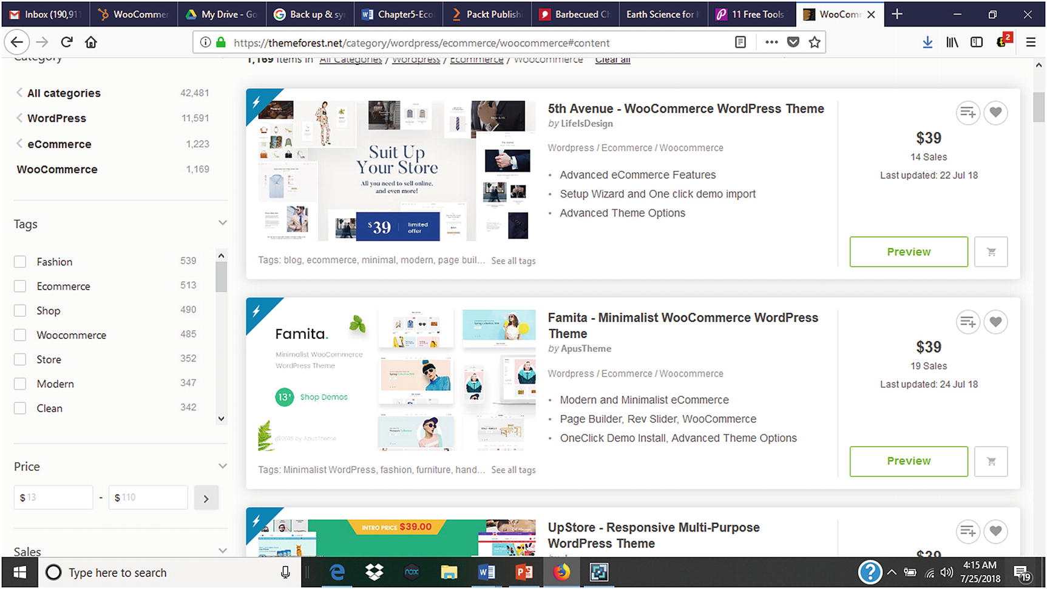Preview the 5th Avenue theme
1047x589 pixels.
coord(909,251)
